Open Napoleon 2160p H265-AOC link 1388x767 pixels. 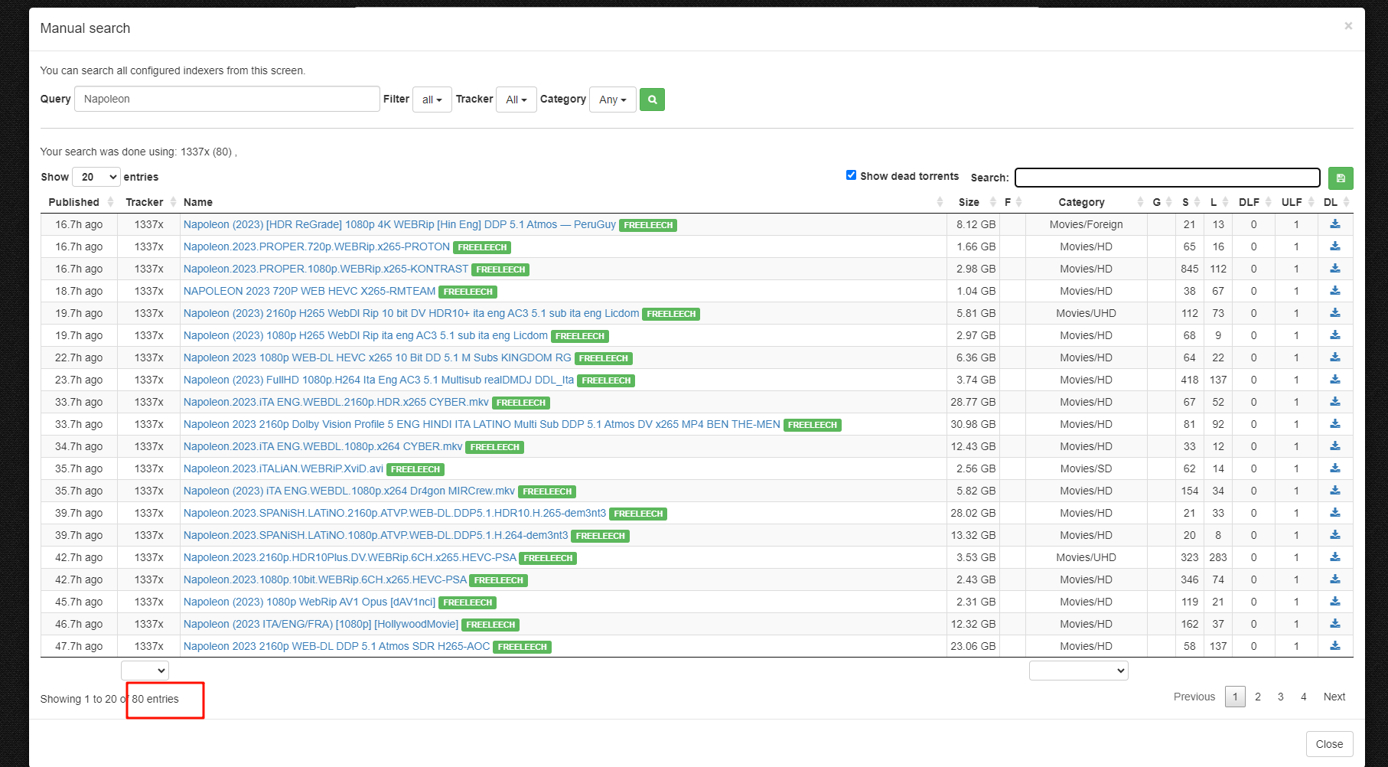click(337, 646)
